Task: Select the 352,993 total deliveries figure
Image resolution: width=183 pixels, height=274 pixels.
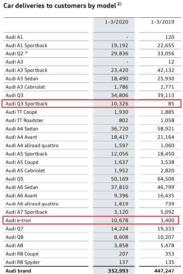Action: 118,271
